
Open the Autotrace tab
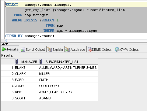75,50
